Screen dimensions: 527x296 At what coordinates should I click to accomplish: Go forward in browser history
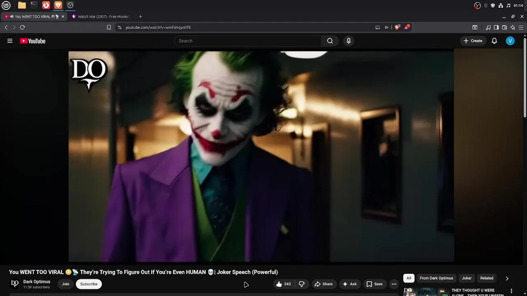point(14,27)
